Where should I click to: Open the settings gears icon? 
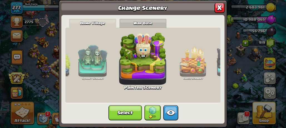coord(270,93)
